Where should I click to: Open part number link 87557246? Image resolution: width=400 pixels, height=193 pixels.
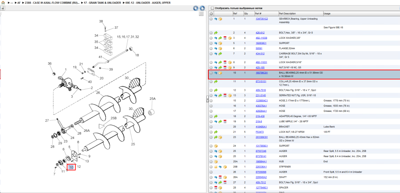click(x=261, y=151)
